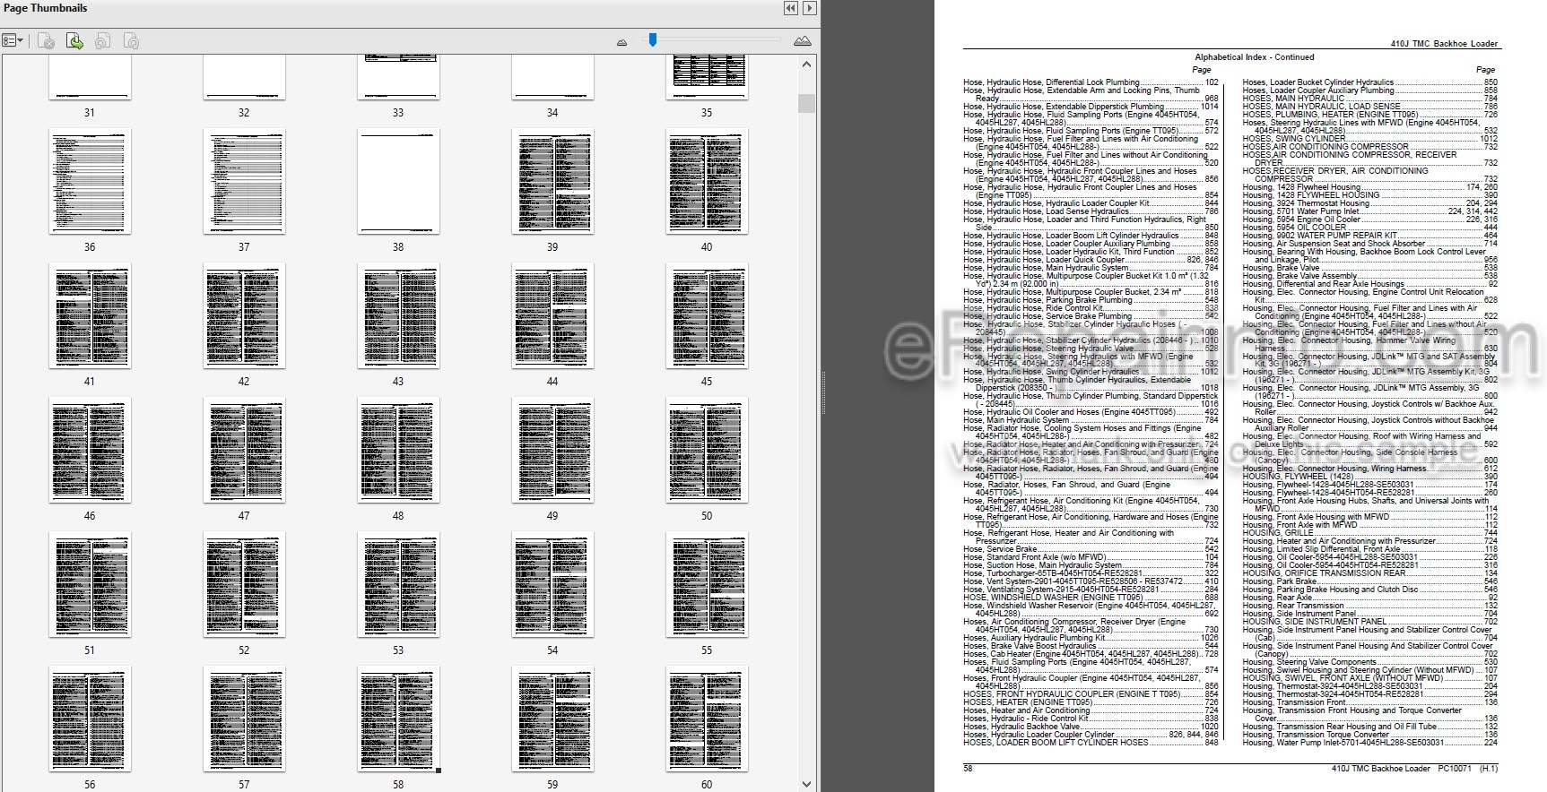This screenshot has height=792, width=1547.
Task: Click page label 35 under thumbnail
Action: (707, 113)
